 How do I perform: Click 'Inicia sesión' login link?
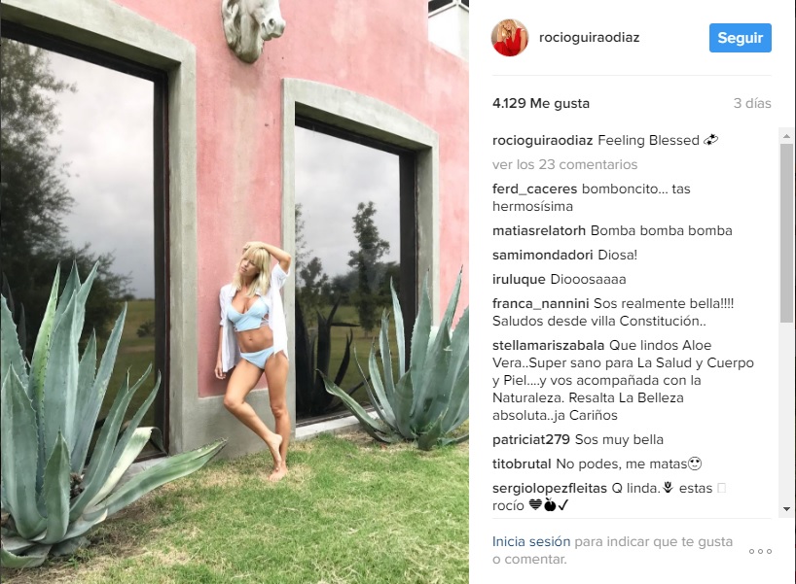pyautogui.click(x=531, y=541)
